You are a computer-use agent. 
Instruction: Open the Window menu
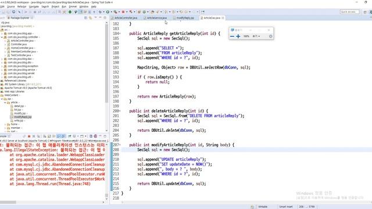pyautogui.click(x=84, y=6)
